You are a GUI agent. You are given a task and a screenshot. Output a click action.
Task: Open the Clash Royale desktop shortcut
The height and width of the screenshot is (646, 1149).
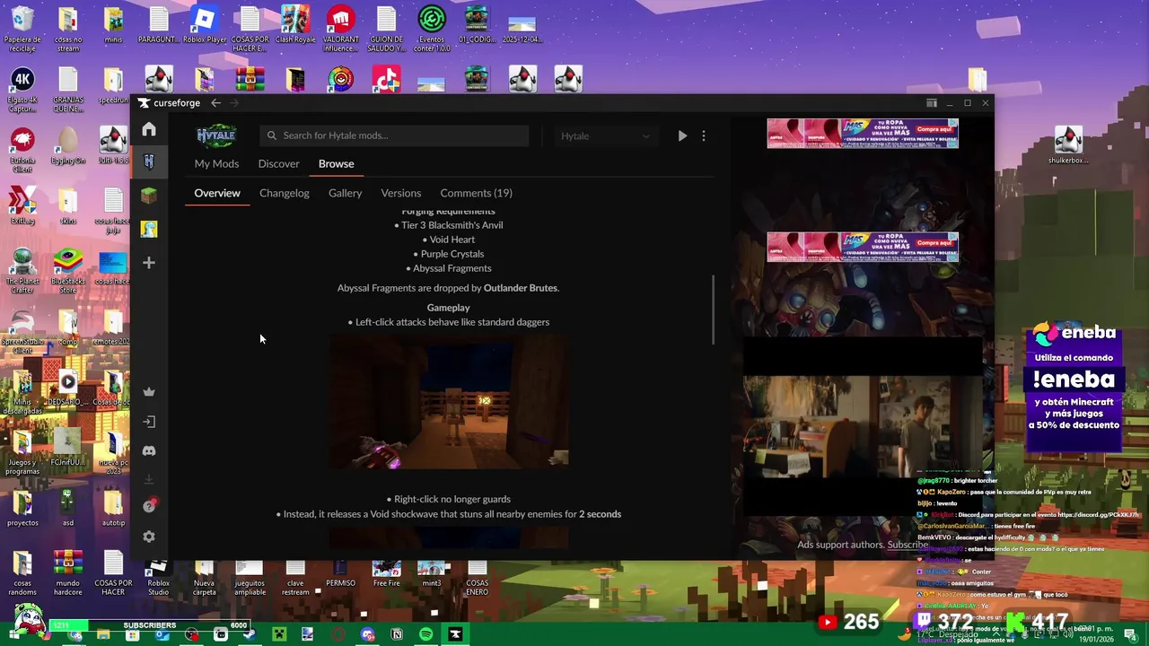coord(295,25)
